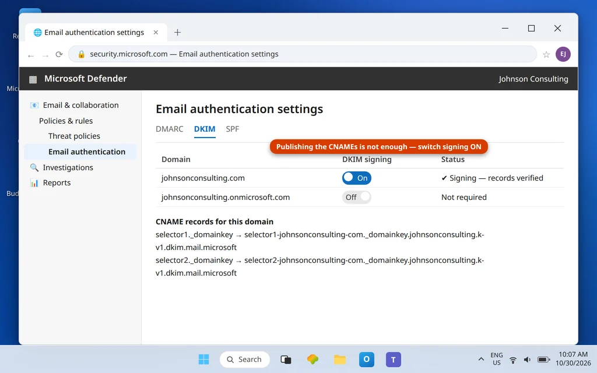Click the DKIM signing column header
The image size is (597, 373).
367,160
